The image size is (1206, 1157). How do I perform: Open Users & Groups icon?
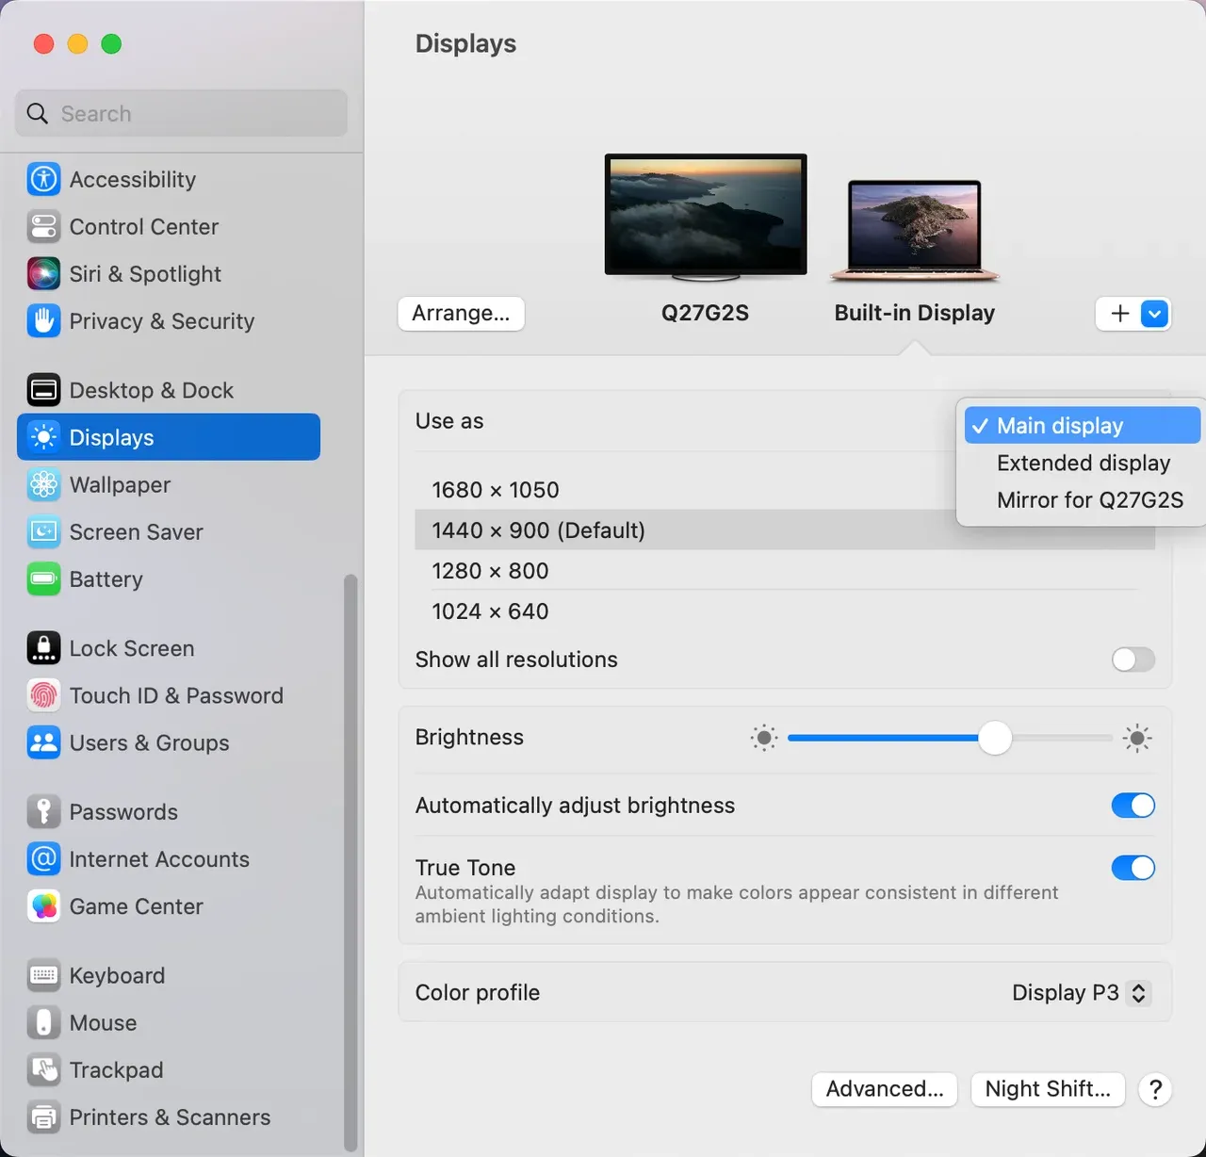coord(43,742)
